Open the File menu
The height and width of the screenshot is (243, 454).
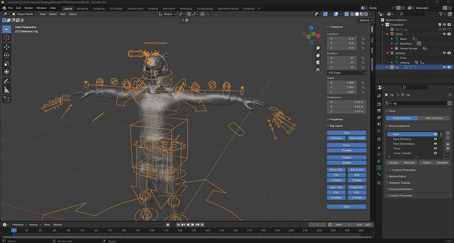(11, 8)
